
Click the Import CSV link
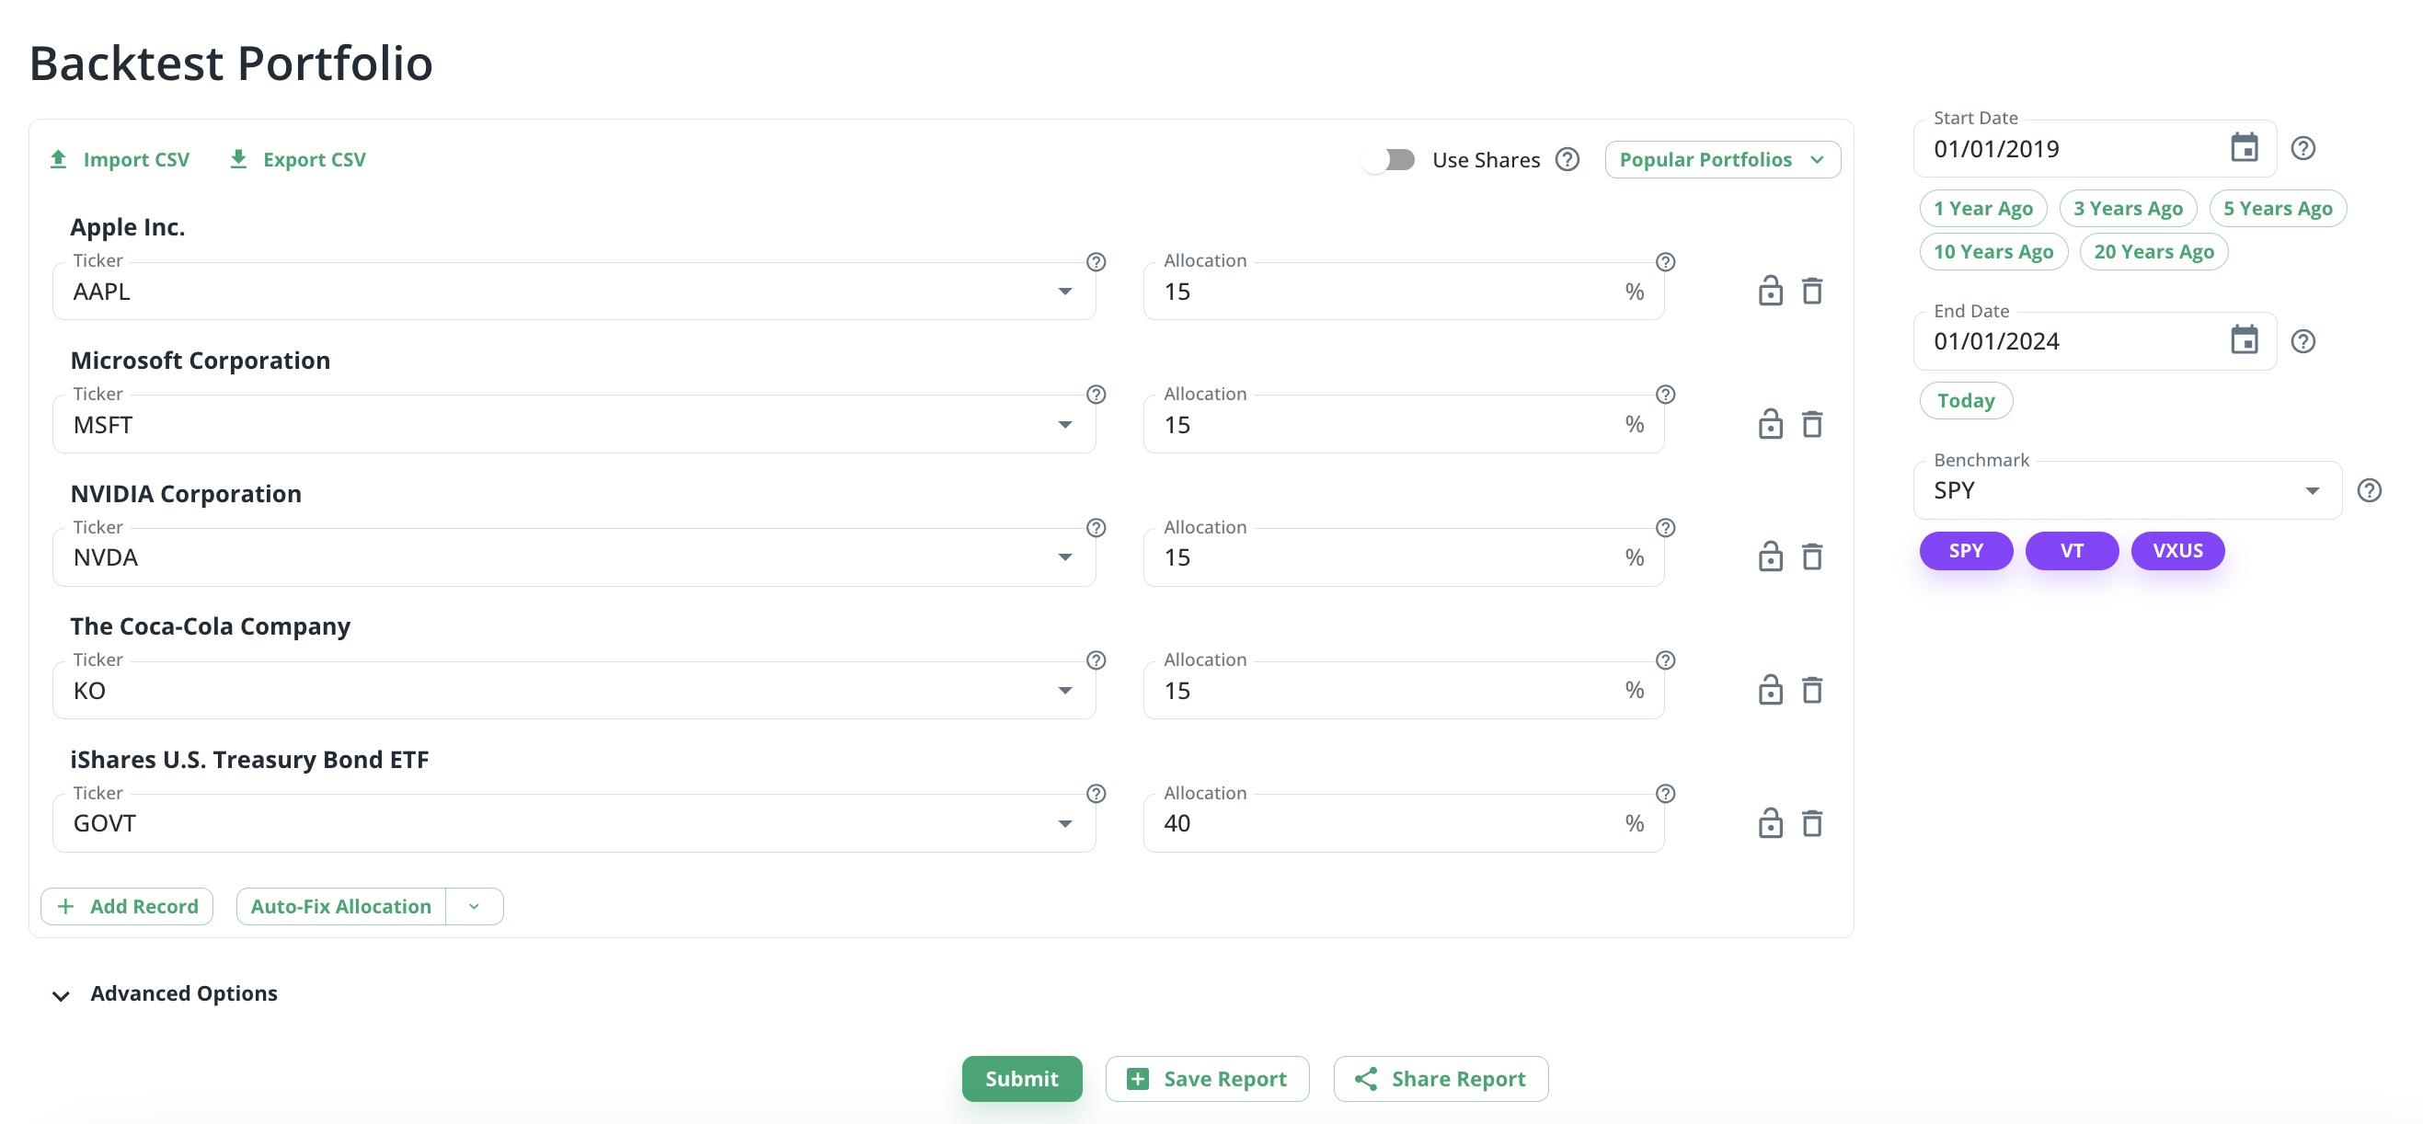click(120, 160)
